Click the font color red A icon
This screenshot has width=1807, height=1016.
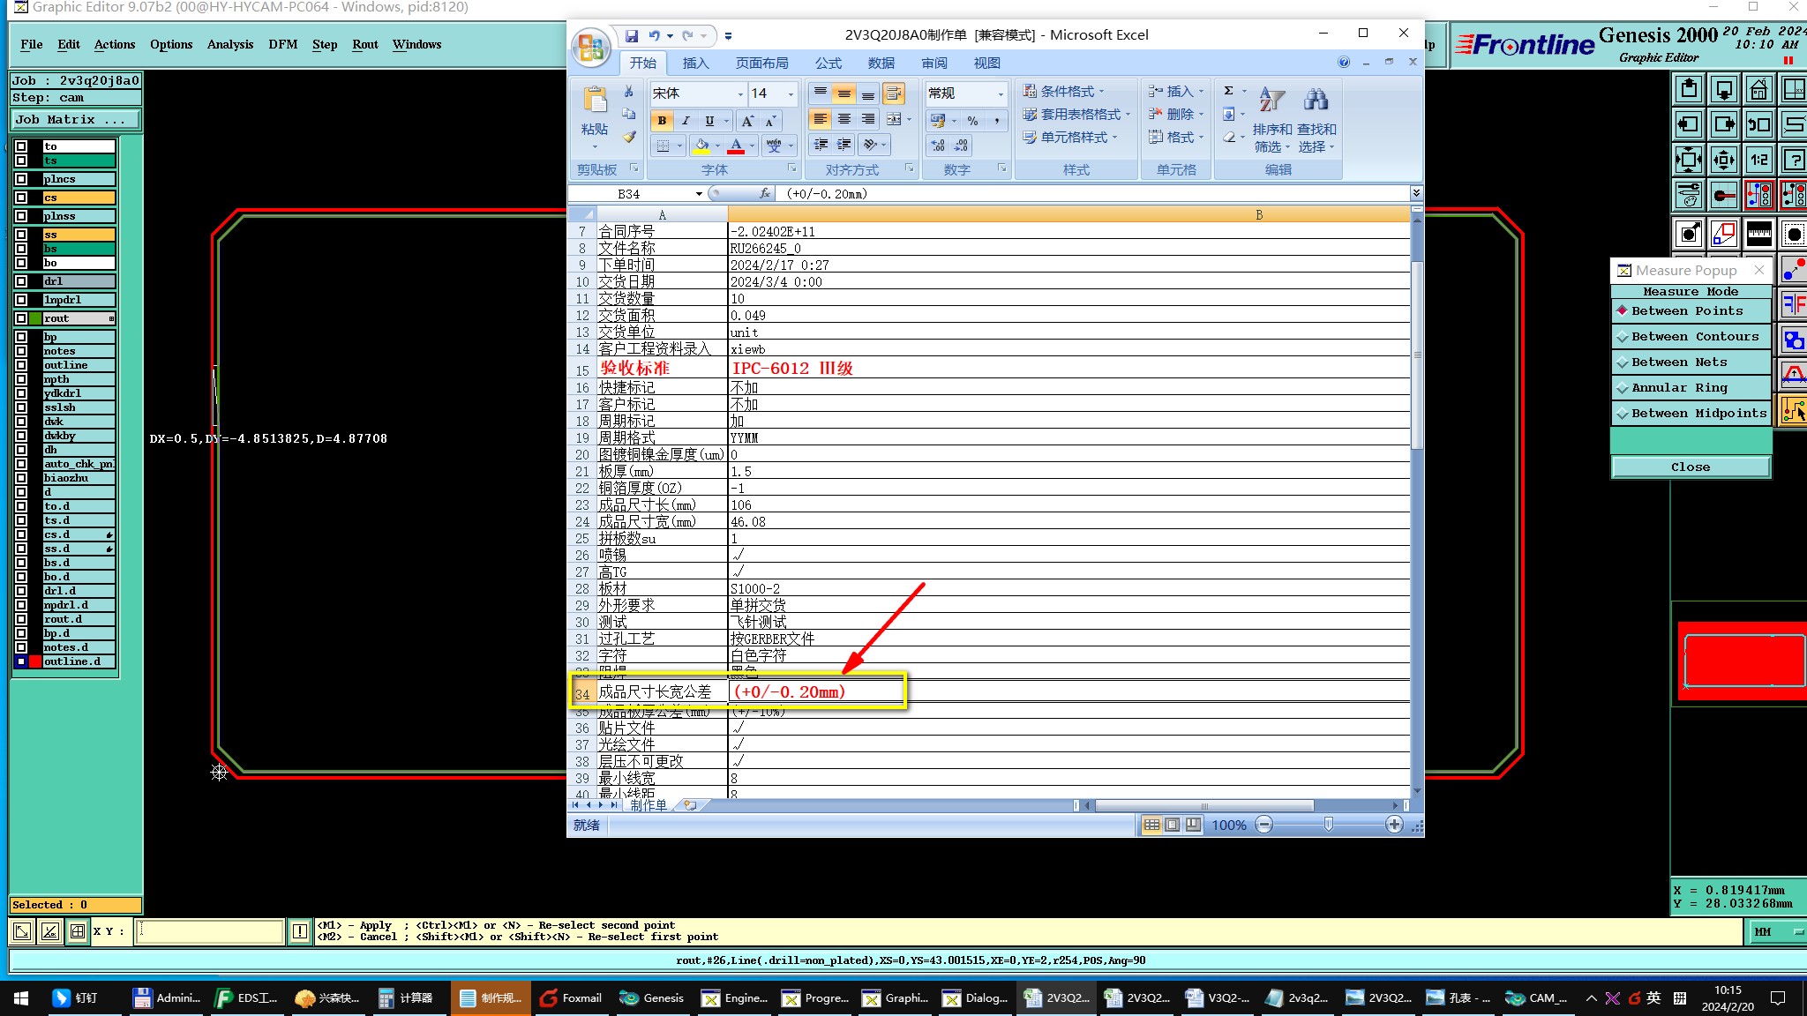point(736,146)
